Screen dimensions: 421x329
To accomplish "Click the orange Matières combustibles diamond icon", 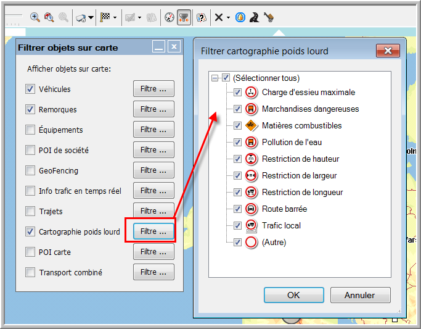I will [x=251, y=125].
